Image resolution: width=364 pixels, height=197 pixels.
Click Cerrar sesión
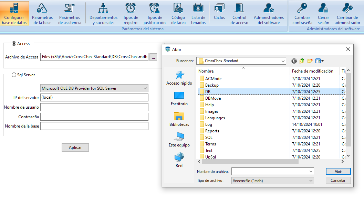coord(323,13)
